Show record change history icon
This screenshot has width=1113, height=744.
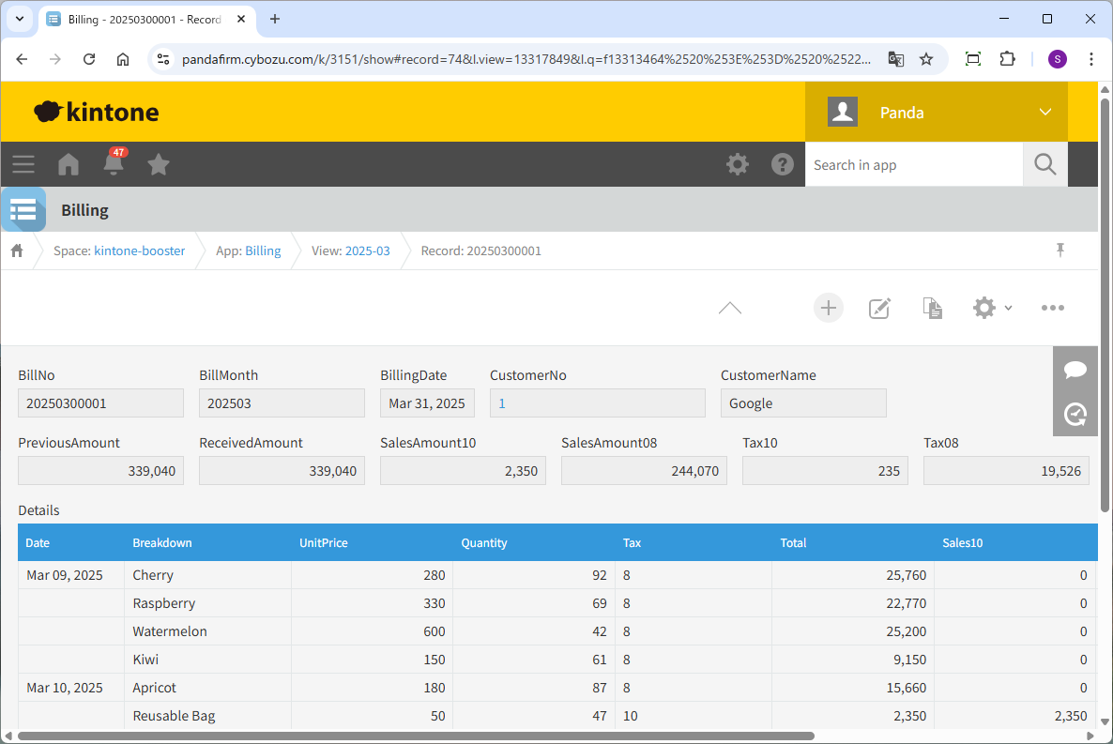1075,414
